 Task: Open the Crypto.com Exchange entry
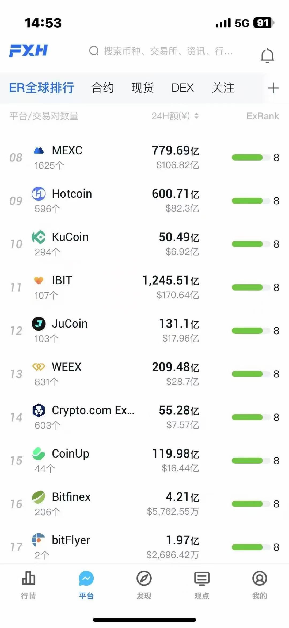click(144, 418)
